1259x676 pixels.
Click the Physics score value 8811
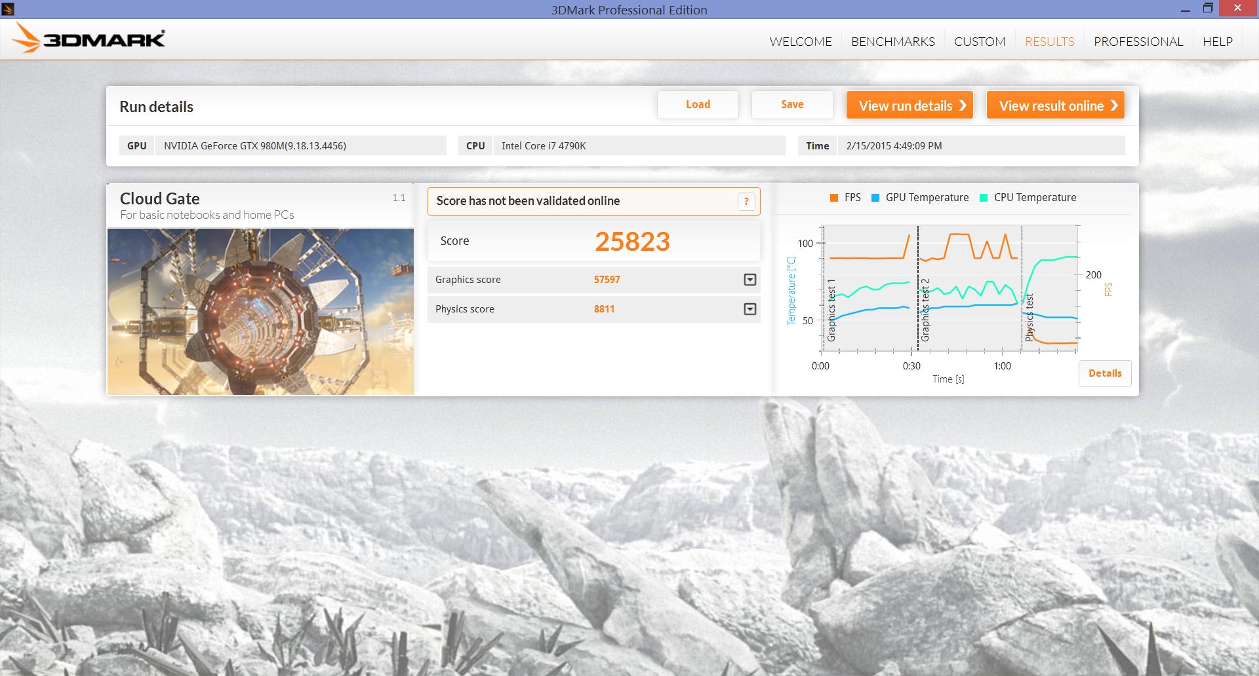click(605, 309)
